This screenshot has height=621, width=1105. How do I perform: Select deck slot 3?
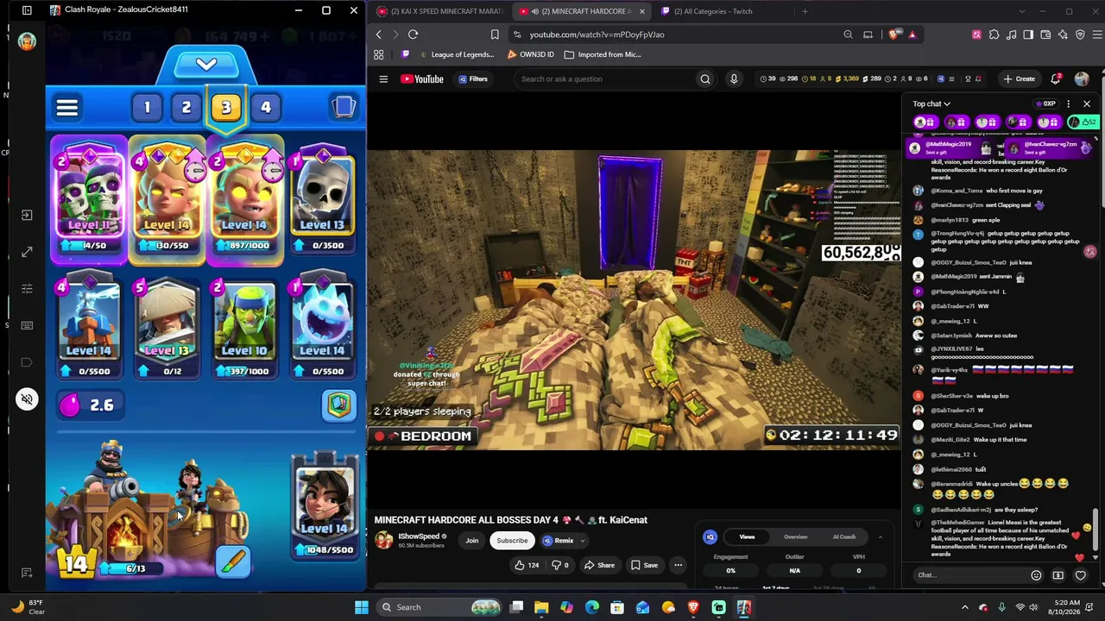click(226, 108)
